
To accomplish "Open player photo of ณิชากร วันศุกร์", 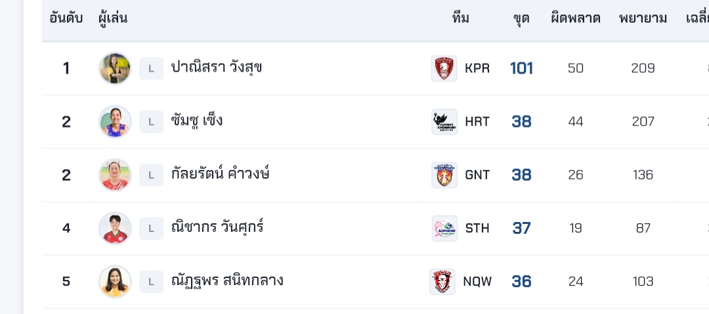I will tap(115, 228).
